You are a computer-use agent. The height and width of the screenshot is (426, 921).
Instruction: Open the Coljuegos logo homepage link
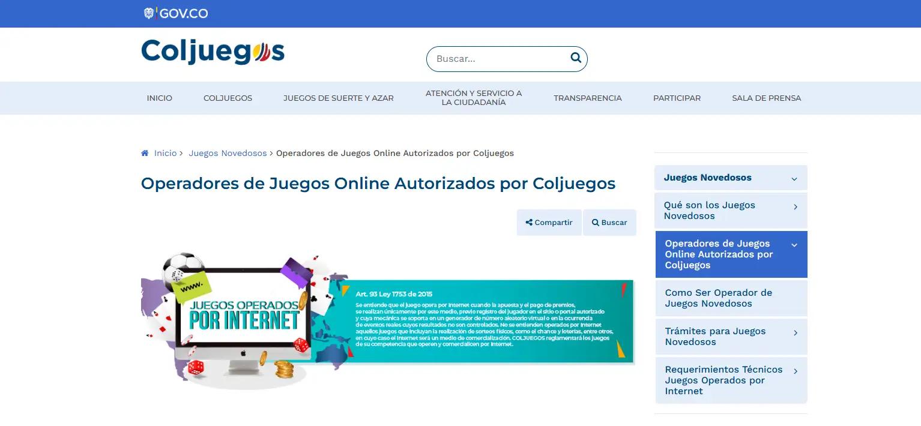point(213,52)
